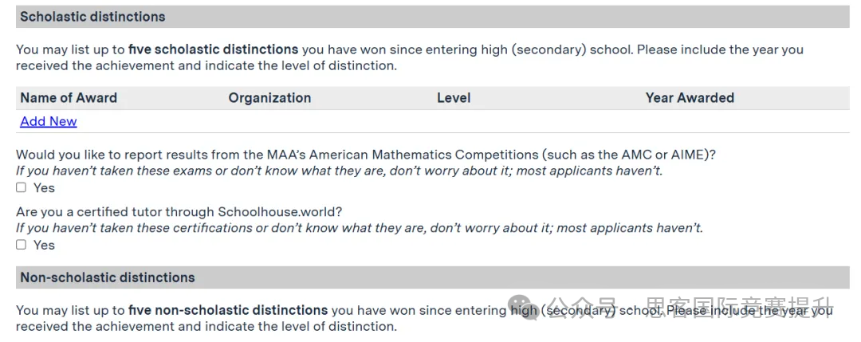Click the bold 'five non-scholastic distinctions' text
This screenshot has width=861, height=342.
(x=228, y=310)
